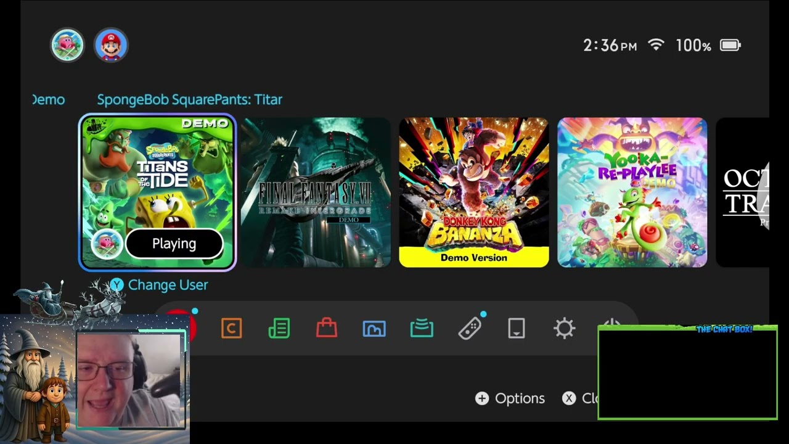This screenshot has height=444, width=789.
Task: Click The Chat Box overlay header
Action: pyautogui.click(x=724, y=329)
